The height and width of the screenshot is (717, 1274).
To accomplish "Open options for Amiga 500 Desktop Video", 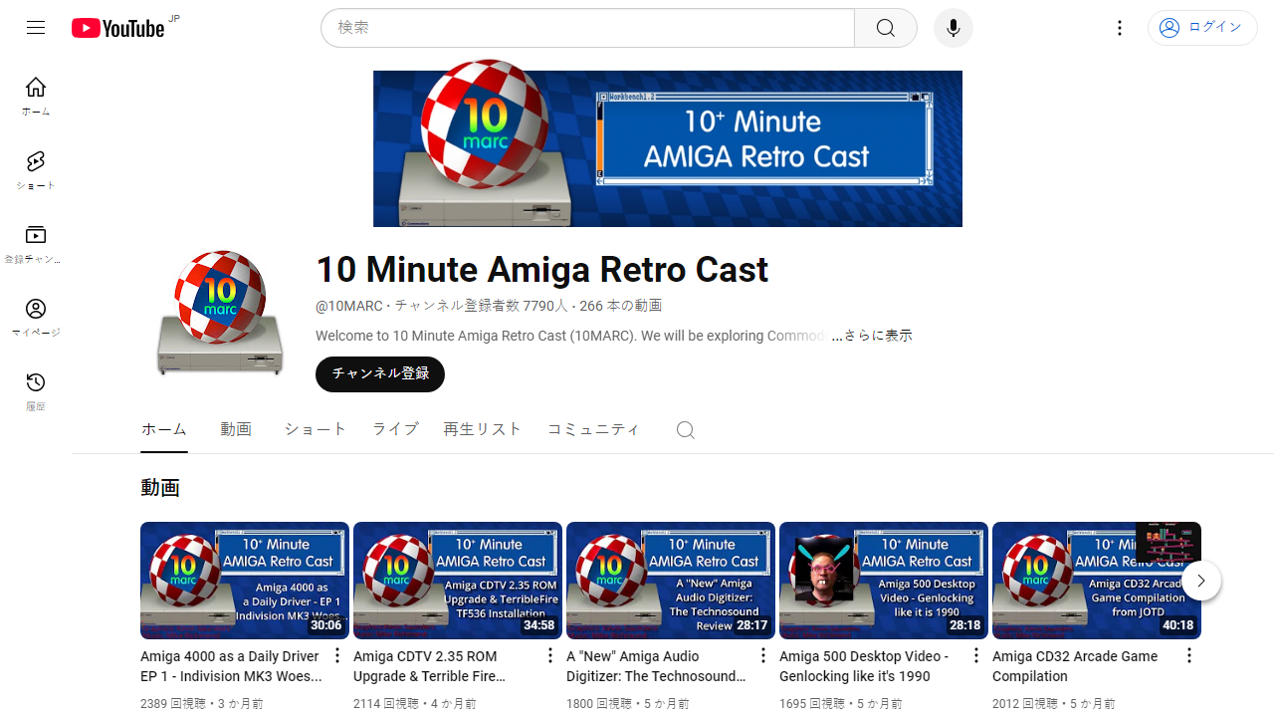I will 976,655.
